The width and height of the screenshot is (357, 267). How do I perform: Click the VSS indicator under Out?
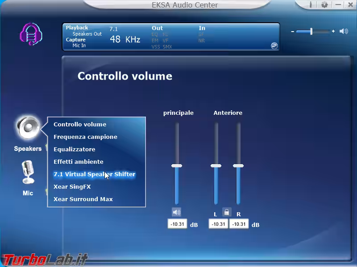[156, 47]
